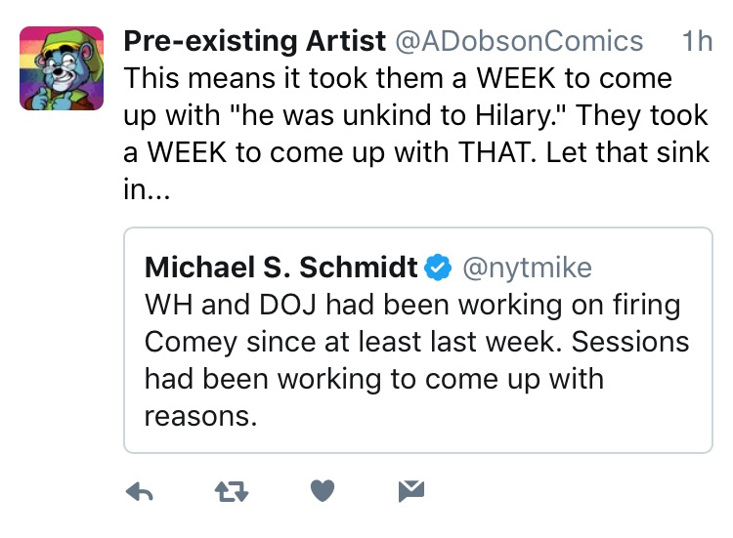Open the cartoon bear profile avatar
733x538 pixels.
tap(62, 68)
